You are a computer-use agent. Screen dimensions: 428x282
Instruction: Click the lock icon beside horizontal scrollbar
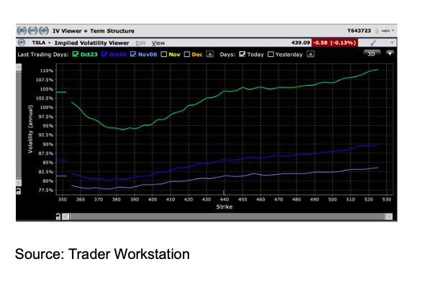pyautogui.click(x=58, y=217)
